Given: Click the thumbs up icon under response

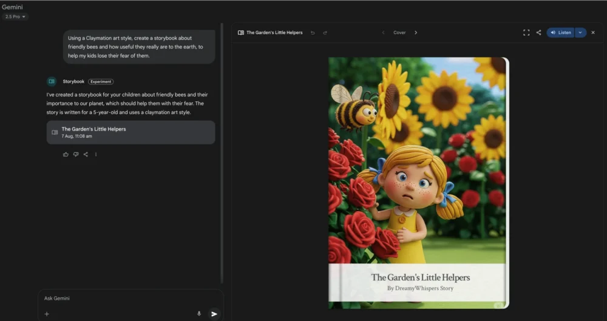Looking at the screenshot, I should click(66, 155).
